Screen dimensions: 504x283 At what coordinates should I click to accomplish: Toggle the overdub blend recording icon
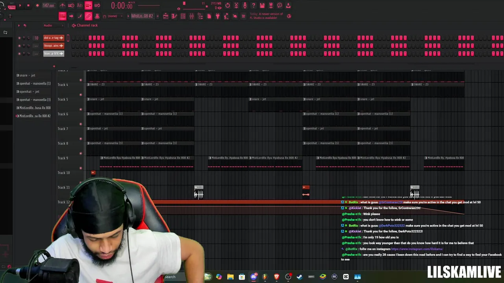point(89,6)
